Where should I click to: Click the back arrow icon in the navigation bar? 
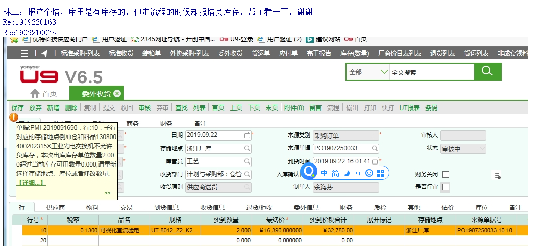point(44,53)
